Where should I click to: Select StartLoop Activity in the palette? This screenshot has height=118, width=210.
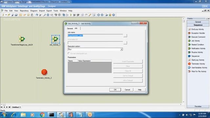coord(196,60)
